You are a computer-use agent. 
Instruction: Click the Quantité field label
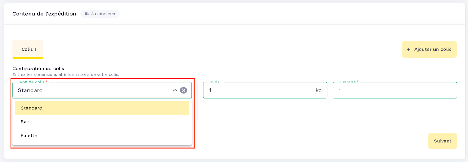point(347,82)
